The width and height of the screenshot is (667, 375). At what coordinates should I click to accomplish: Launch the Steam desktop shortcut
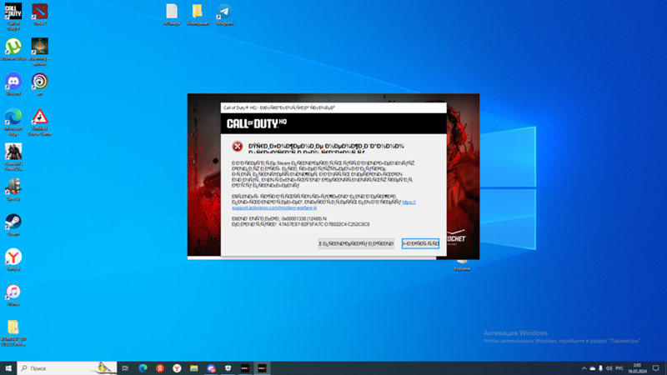[x=13, y=224]
